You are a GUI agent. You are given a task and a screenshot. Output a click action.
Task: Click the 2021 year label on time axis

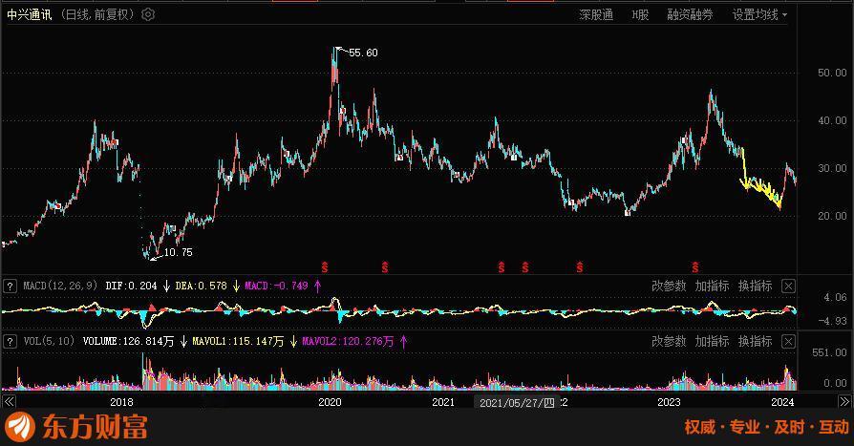click(x=443, y=402)
